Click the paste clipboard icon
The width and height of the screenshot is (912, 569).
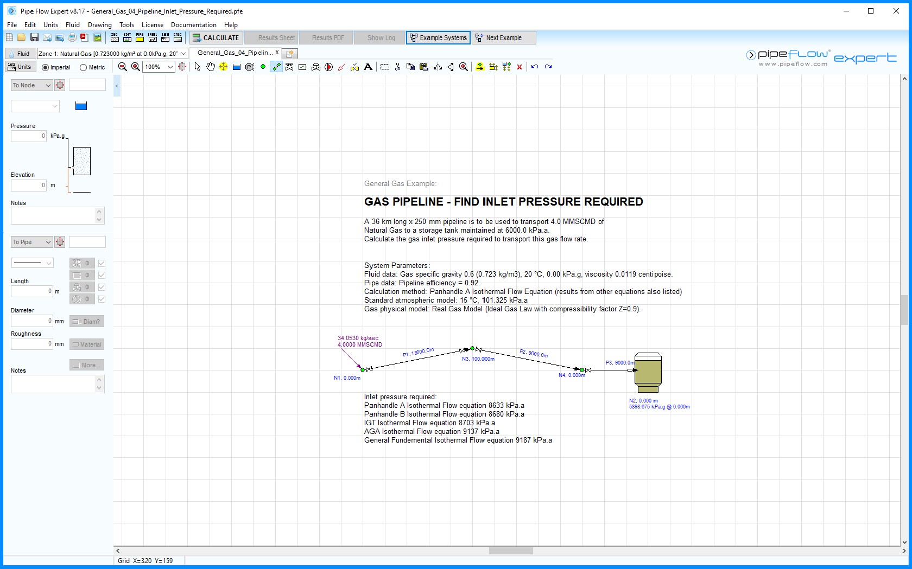pos(424,67)
